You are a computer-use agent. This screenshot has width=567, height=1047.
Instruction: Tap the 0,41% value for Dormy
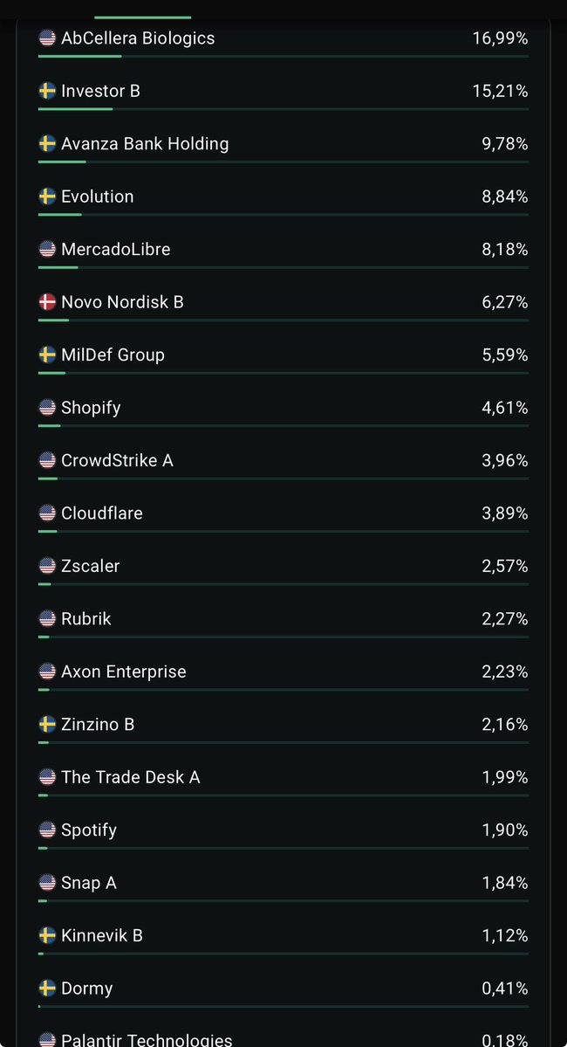pos(505,988)
